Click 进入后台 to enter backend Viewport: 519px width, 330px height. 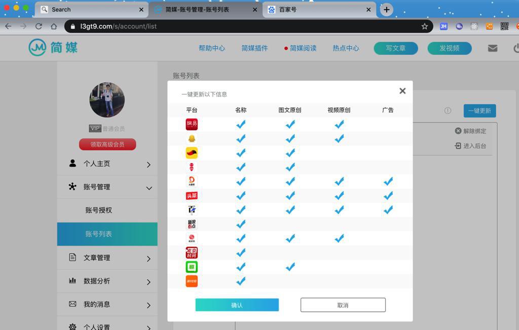[470, 146]
